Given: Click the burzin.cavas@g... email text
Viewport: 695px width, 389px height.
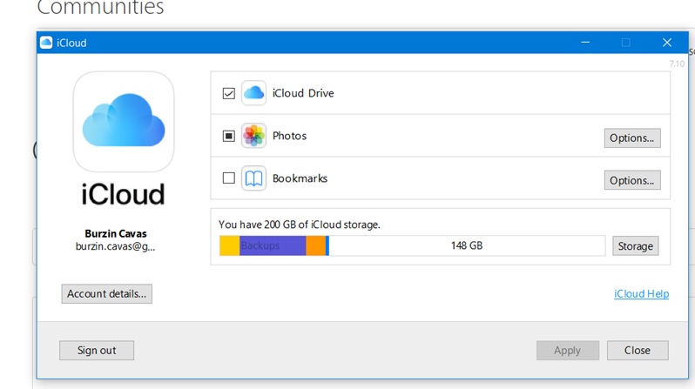Looking at the screenshot, I should click(x=115, y=246).
